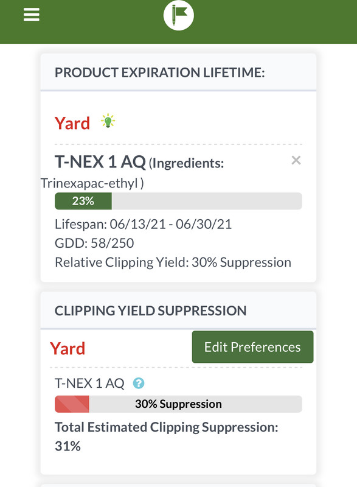Image resolution: width=357 pixels, height=487 pixels.
Task: Click Edit Preferences button
Action: [x=252, y=347]
